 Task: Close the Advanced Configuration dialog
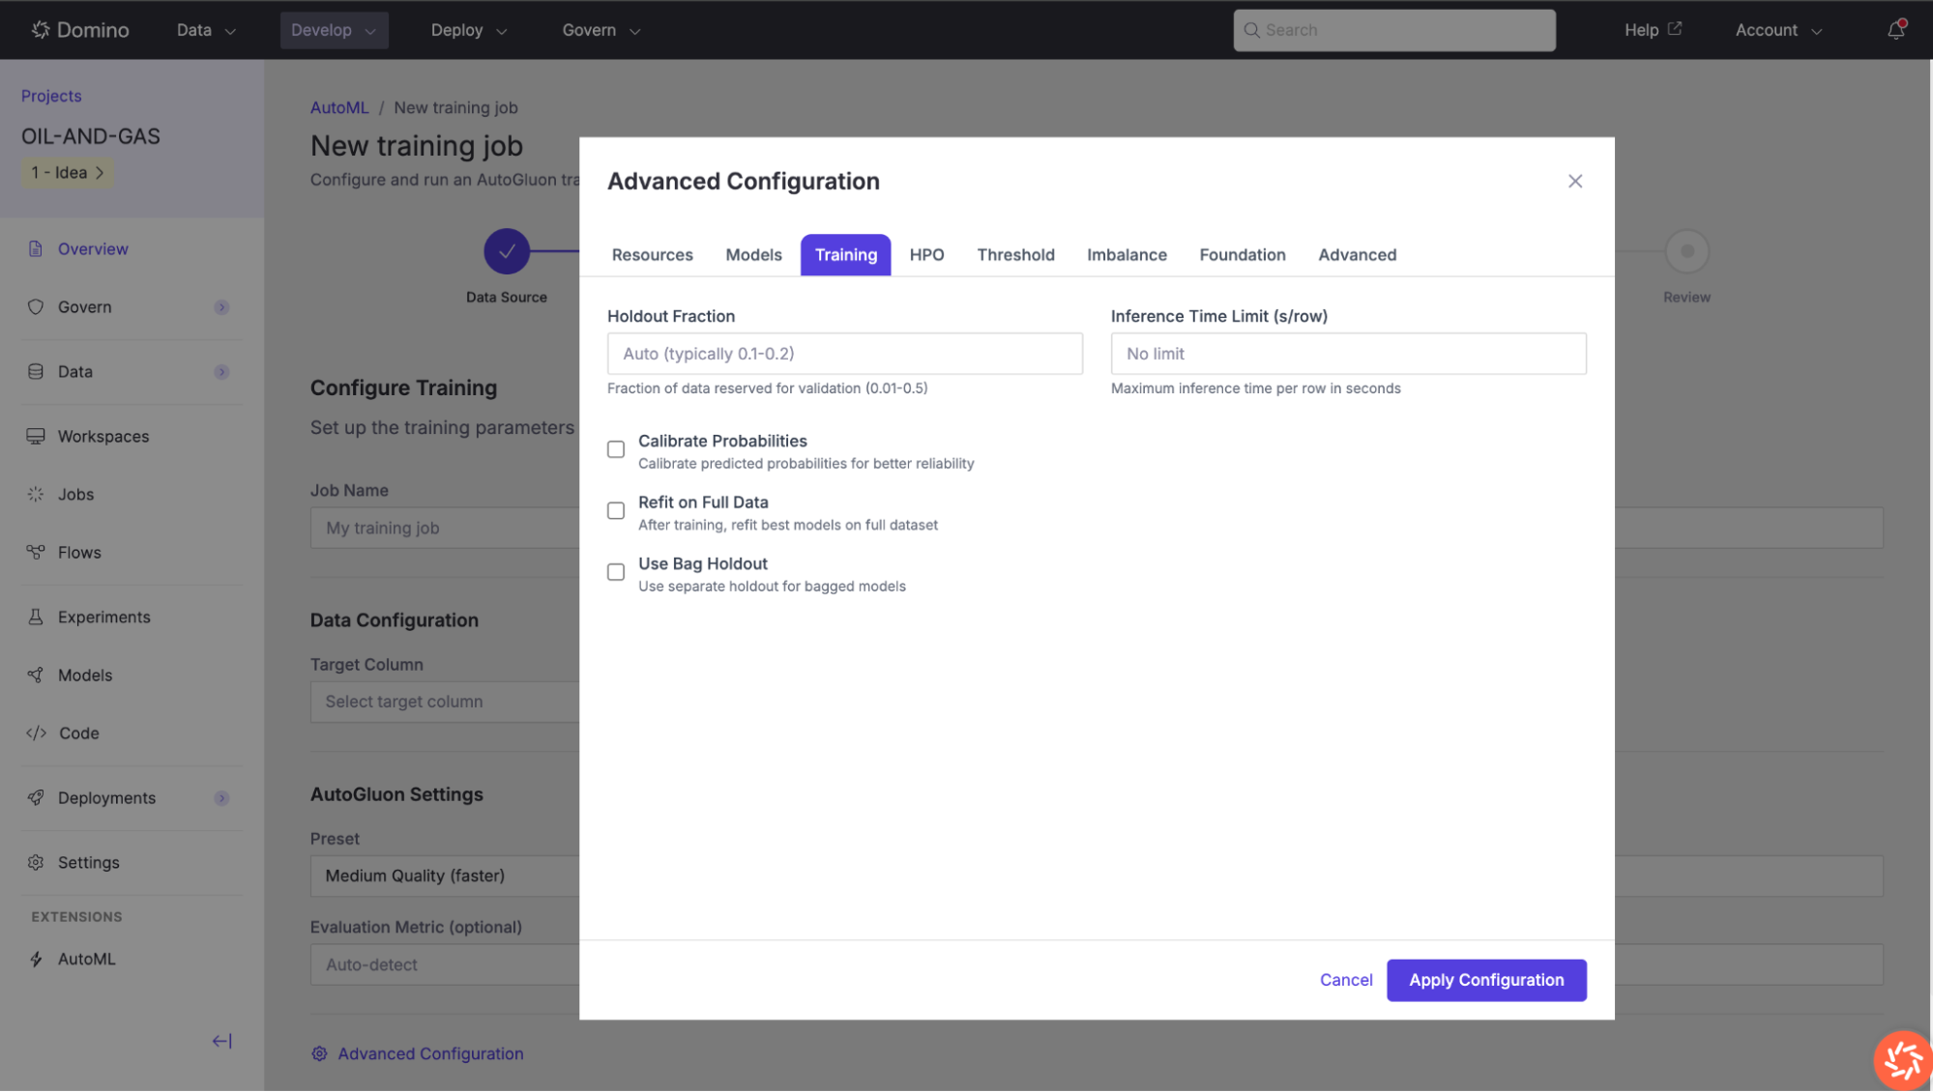coord(1574,182)
